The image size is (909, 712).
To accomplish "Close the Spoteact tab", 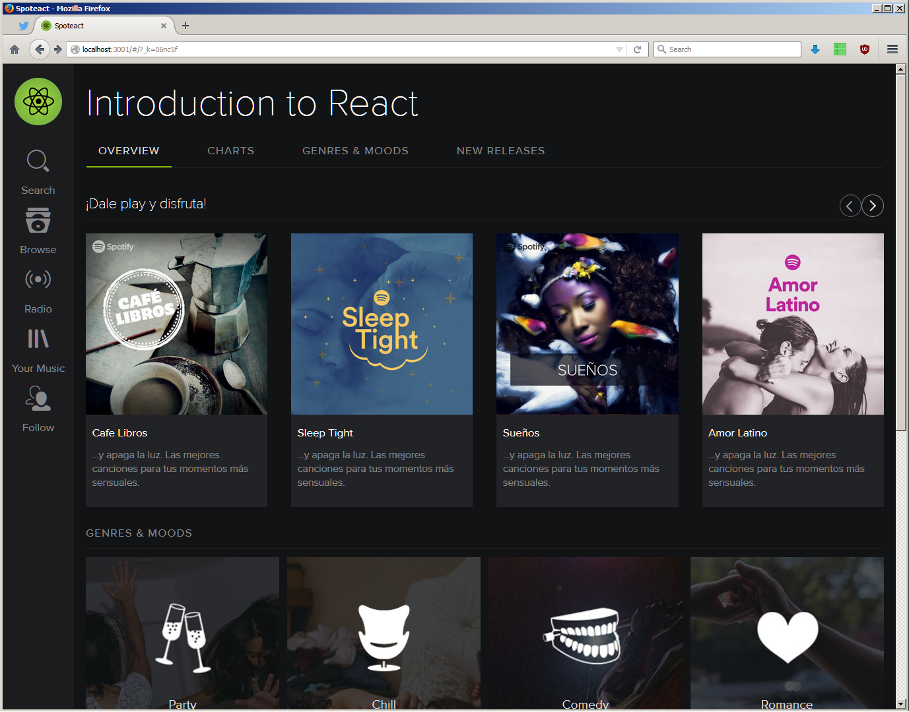I will [x=164, y=26].
